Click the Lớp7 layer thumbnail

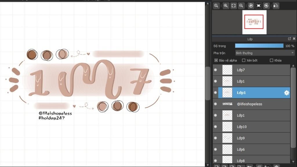(227, 70)
